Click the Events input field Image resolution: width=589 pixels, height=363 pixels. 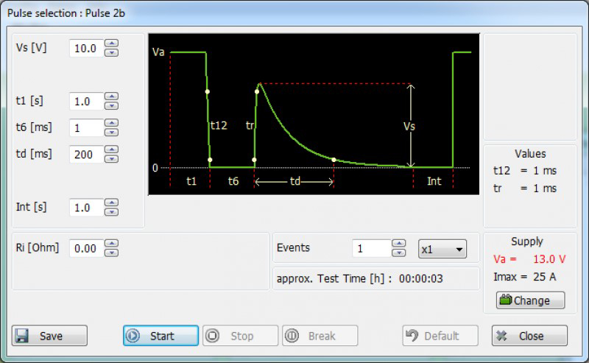tap(372, 248)
